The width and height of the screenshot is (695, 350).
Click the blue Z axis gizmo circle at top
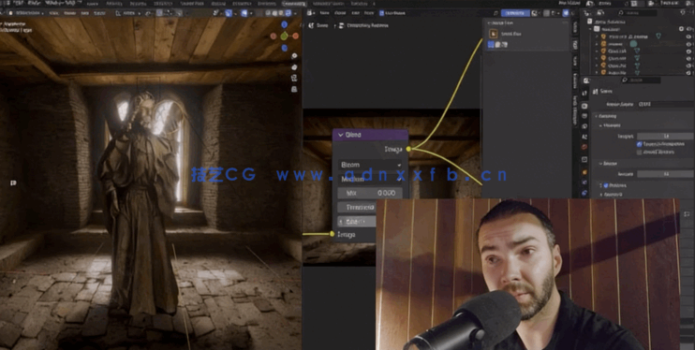click(284, 25)
